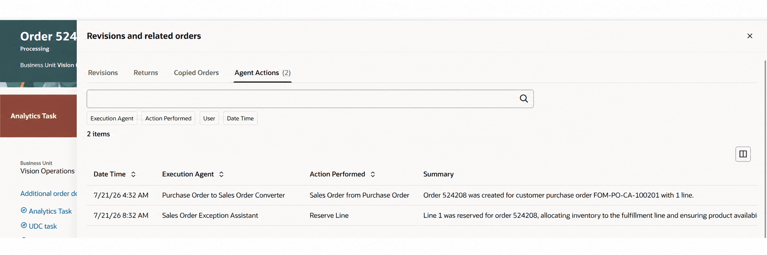Screen dimensions: 767x255
Task: Click the Line 1 was reserved summary
Action: click(x=590, y=215)
